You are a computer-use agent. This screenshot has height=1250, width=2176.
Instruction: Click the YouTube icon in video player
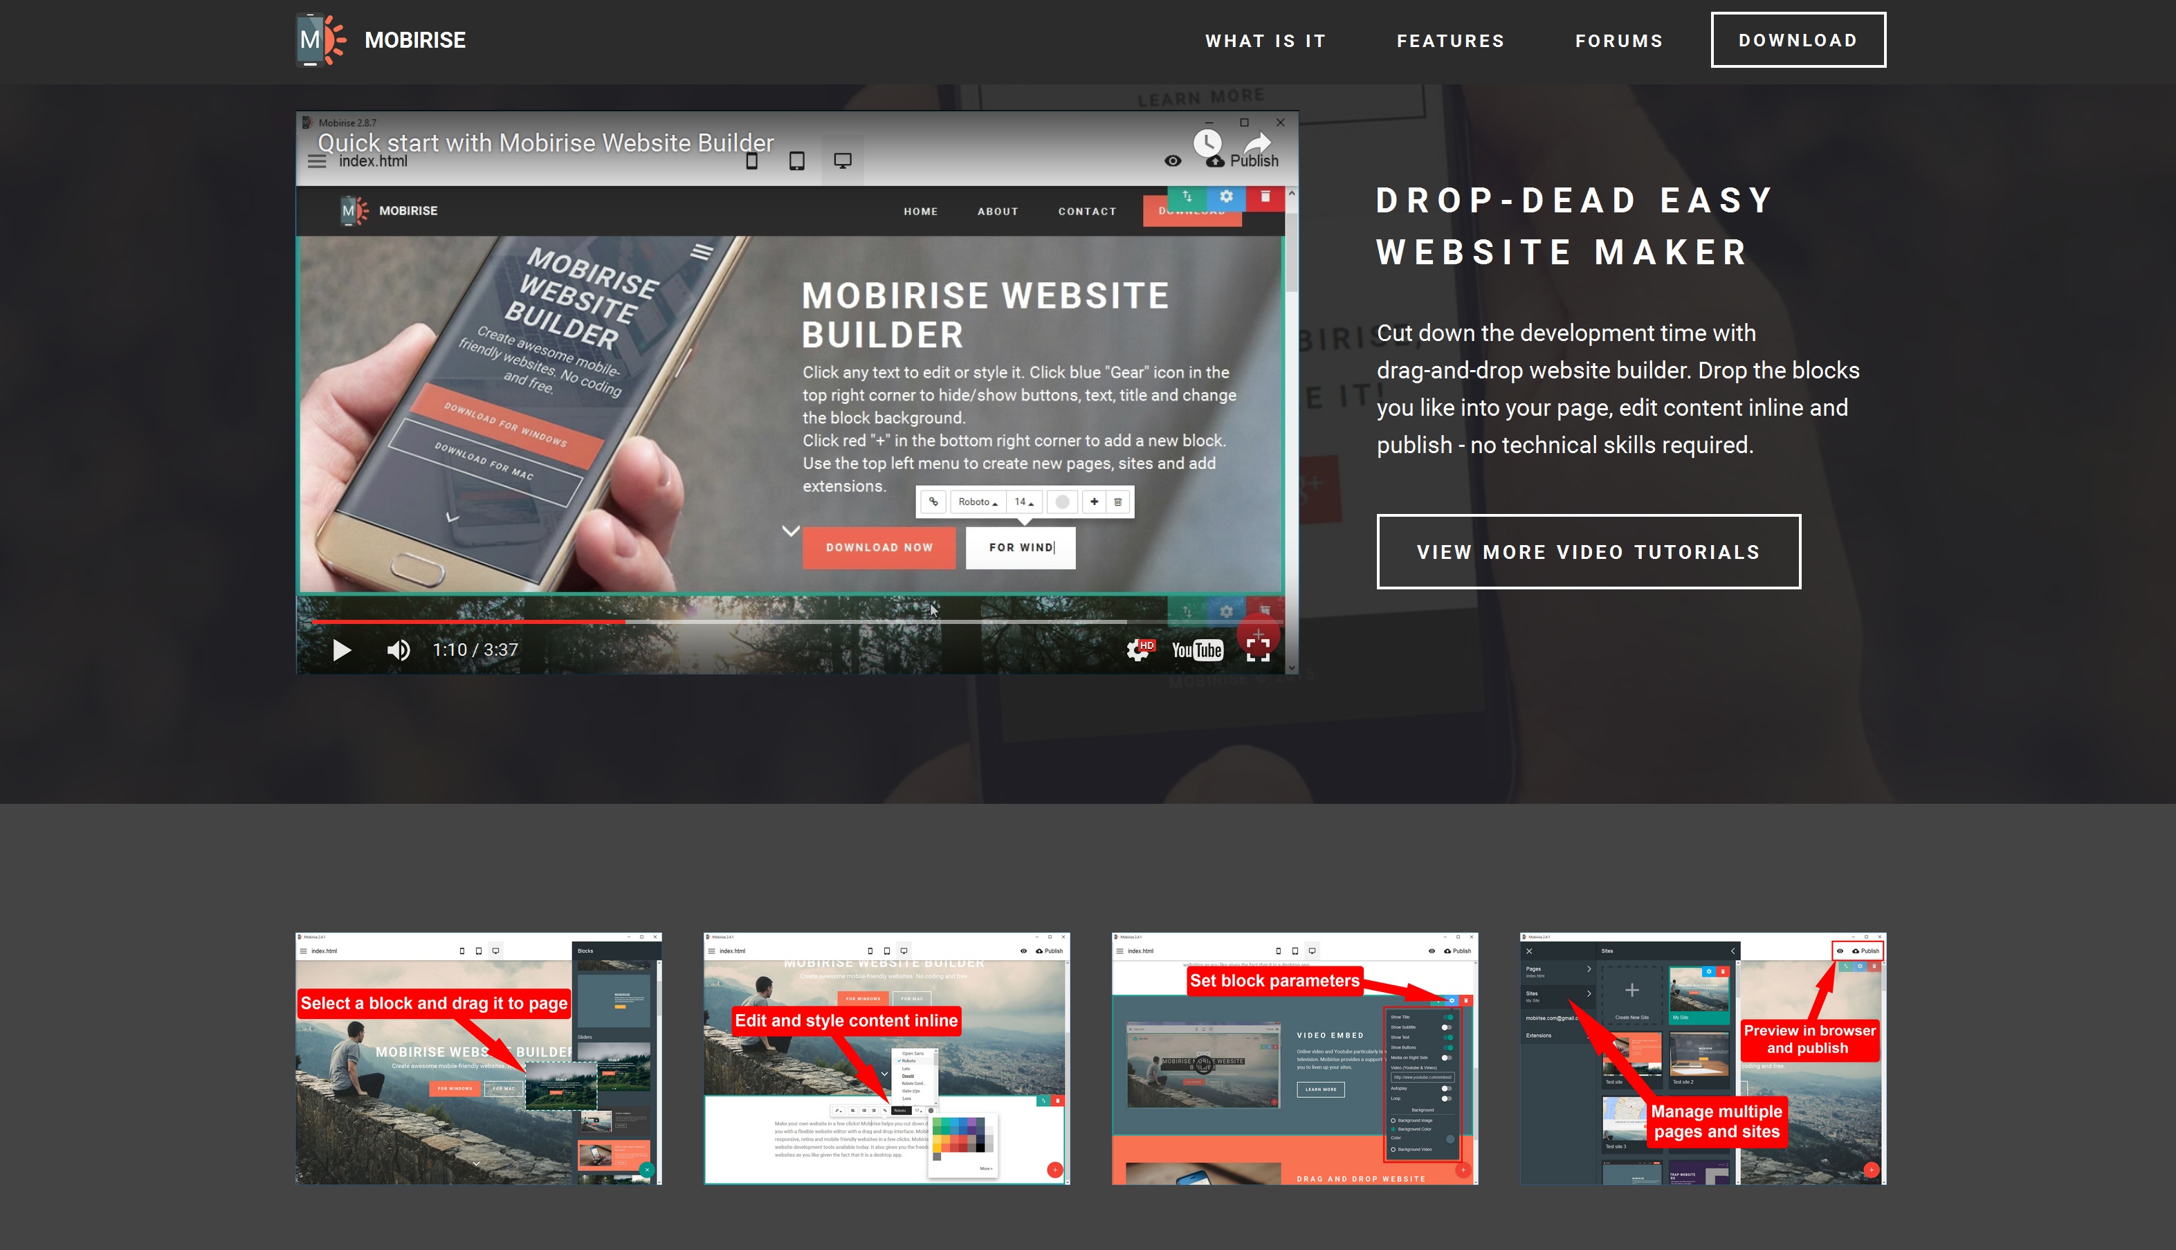click(1196, 650)
